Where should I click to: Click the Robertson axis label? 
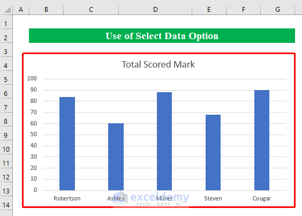[x=67, y=198]
